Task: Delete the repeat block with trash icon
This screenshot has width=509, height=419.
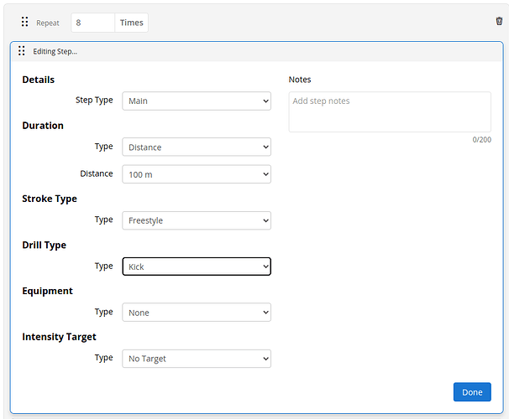Action: coord(499,21)
